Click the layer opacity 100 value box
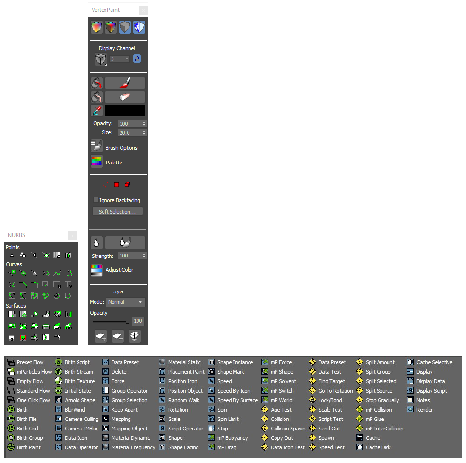Viewport: 466px width, 463px height. pyautogui.click(x=138, y=321)
